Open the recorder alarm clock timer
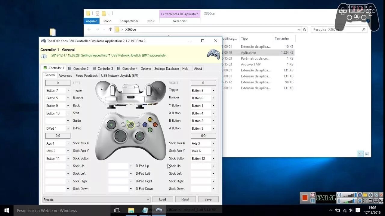Image resolution: width=385 pixels, height=216 pixels. tap(313, 195)
